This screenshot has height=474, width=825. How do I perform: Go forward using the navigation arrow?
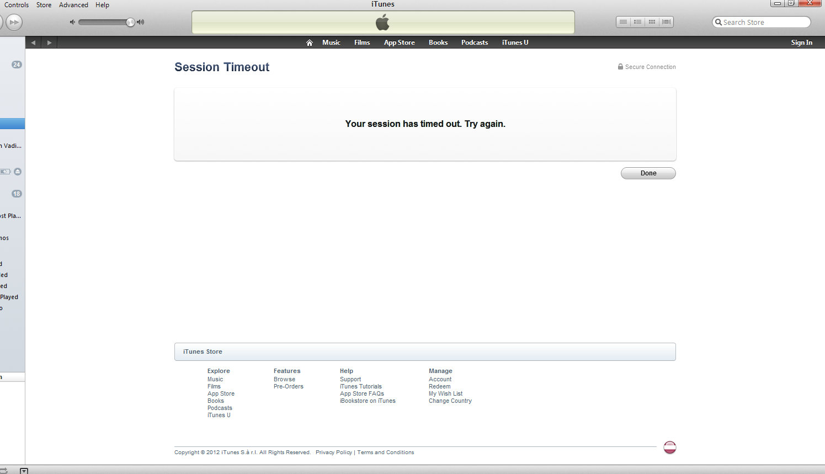pos(49,42)
